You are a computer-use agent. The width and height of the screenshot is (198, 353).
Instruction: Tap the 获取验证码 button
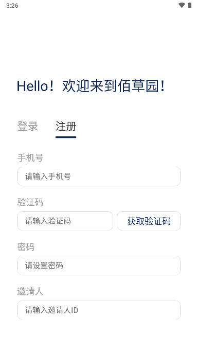[x=149, y=221]
